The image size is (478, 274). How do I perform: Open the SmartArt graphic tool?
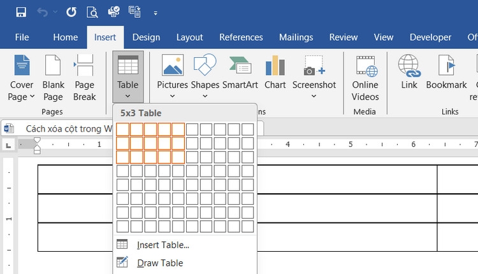click(x=240, y=72)
